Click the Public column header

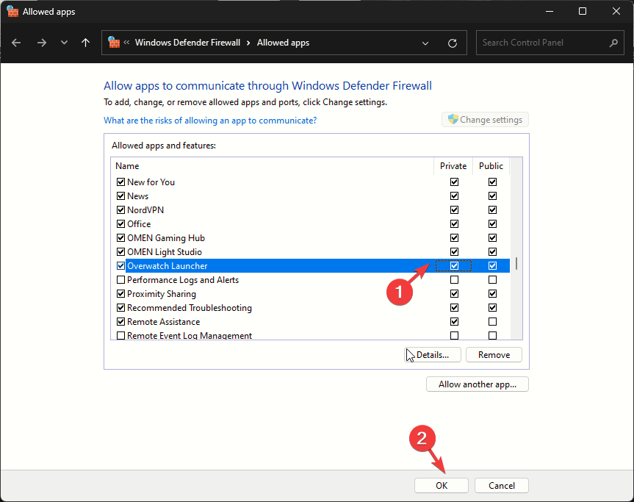(x=491, y=166)
